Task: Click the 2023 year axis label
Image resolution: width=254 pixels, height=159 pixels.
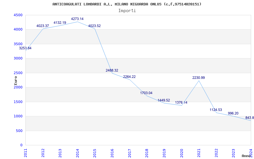Action: [x=234, y=153]
